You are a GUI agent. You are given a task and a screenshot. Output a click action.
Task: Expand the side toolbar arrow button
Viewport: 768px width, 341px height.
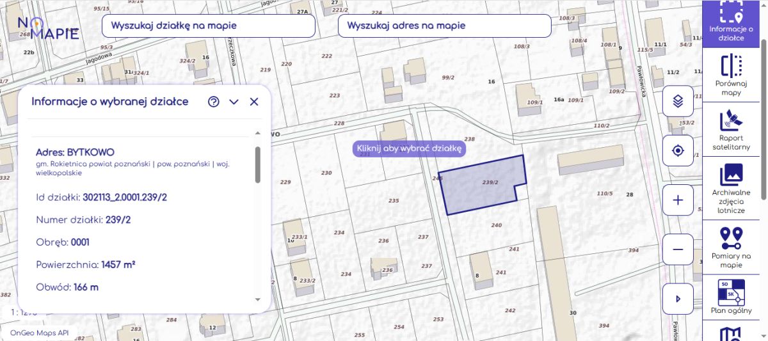point(678,299)
